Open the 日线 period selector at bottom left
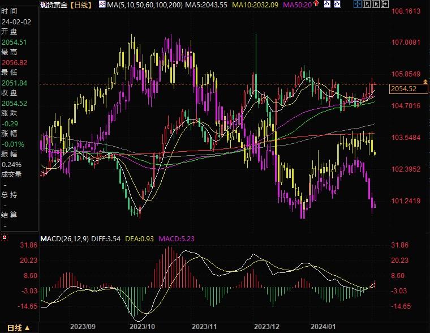The width and height of the screenshot is (430, 333). (17, 328)
